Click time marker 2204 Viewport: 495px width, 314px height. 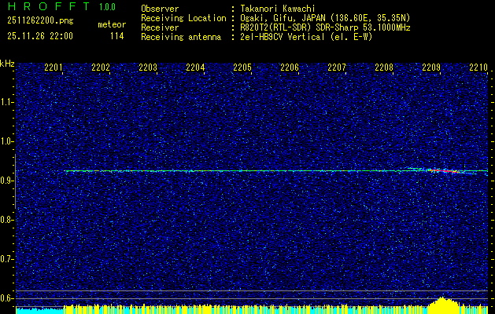(195, 67)
